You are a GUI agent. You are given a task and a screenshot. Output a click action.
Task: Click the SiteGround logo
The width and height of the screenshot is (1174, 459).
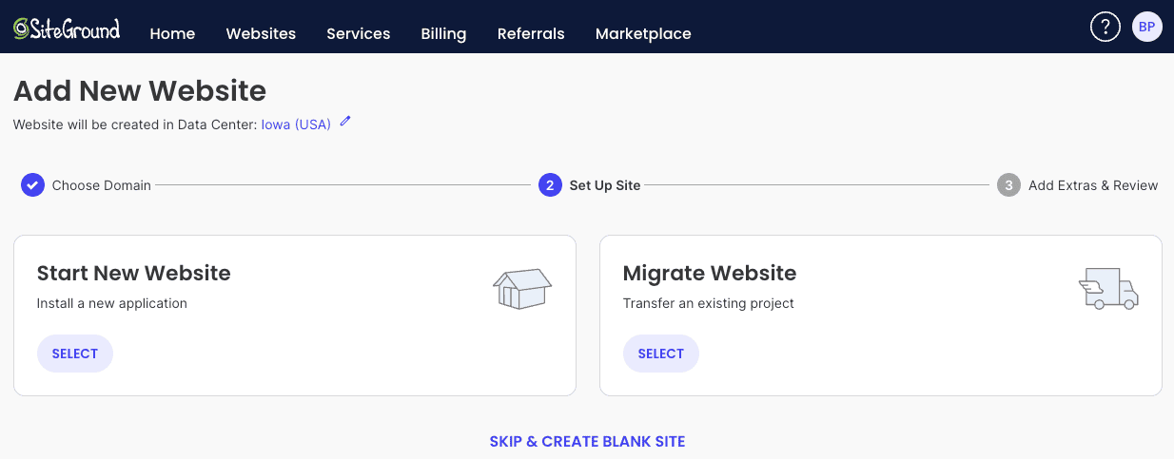point(67,29)
